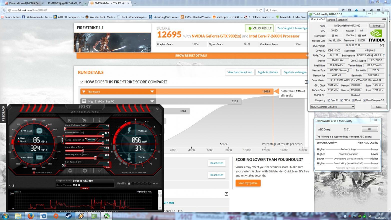Image resolution: width=391 pixels, height=220 pixels.
Task: Click the GPU chip icon in Afterburner gauge
Action: tap(39, 130)
